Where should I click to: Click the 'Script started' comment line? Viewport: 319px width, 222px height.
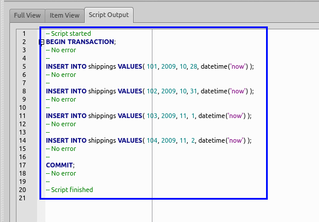68,33
